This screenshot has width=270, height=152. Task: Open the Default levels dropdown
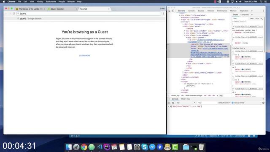point(224,103)
